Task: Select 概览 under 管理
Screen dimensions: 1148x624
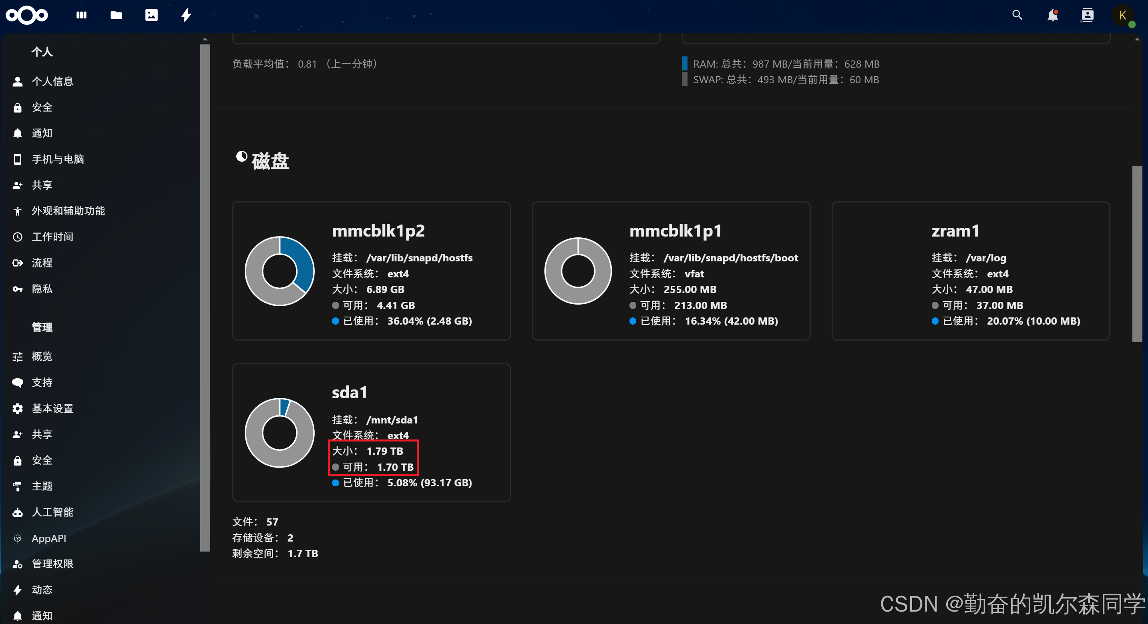Action: point(42,356)
